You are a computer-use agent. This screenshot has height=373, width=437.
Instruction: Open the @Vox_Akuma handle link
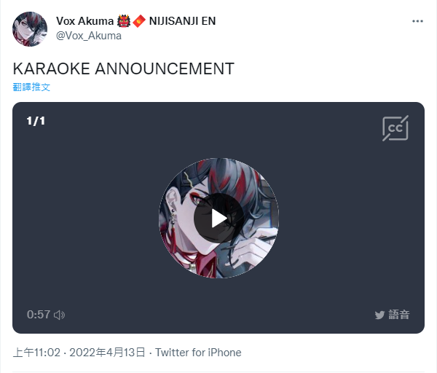click(89, 36)
